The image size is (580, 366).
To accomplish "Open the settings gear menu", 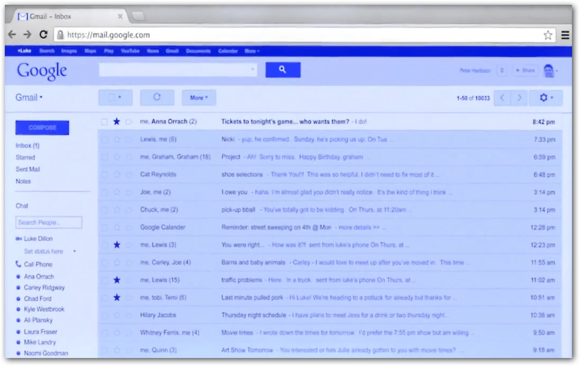I will (x=544, y=97).
